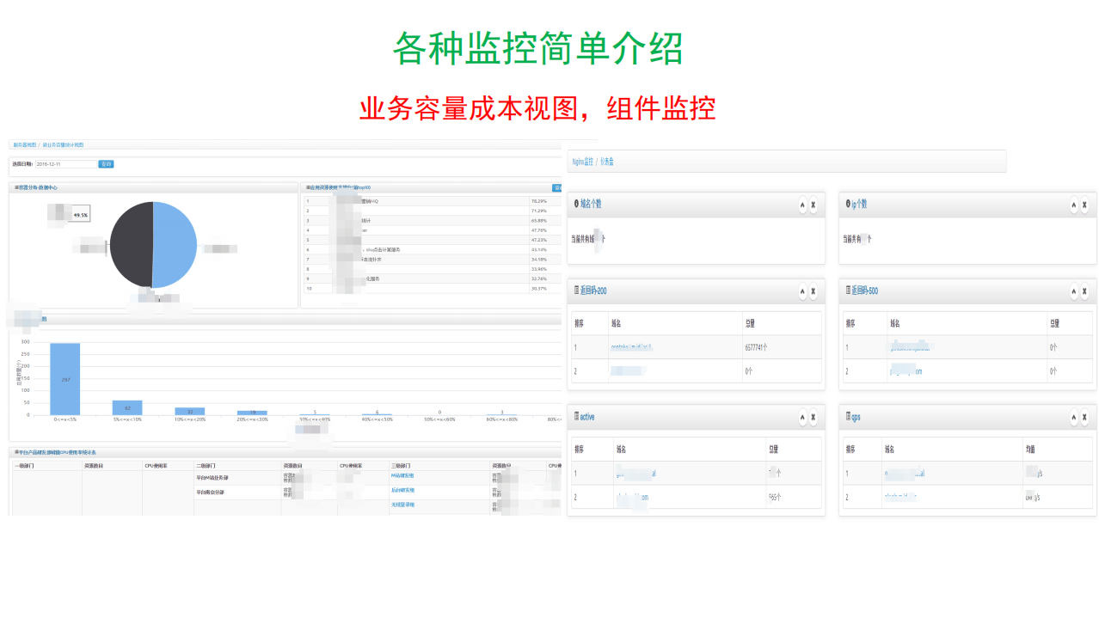Collapse the qps panel
The width and height of the screenshot is (1099, 618).
[x=1073, y=417]
